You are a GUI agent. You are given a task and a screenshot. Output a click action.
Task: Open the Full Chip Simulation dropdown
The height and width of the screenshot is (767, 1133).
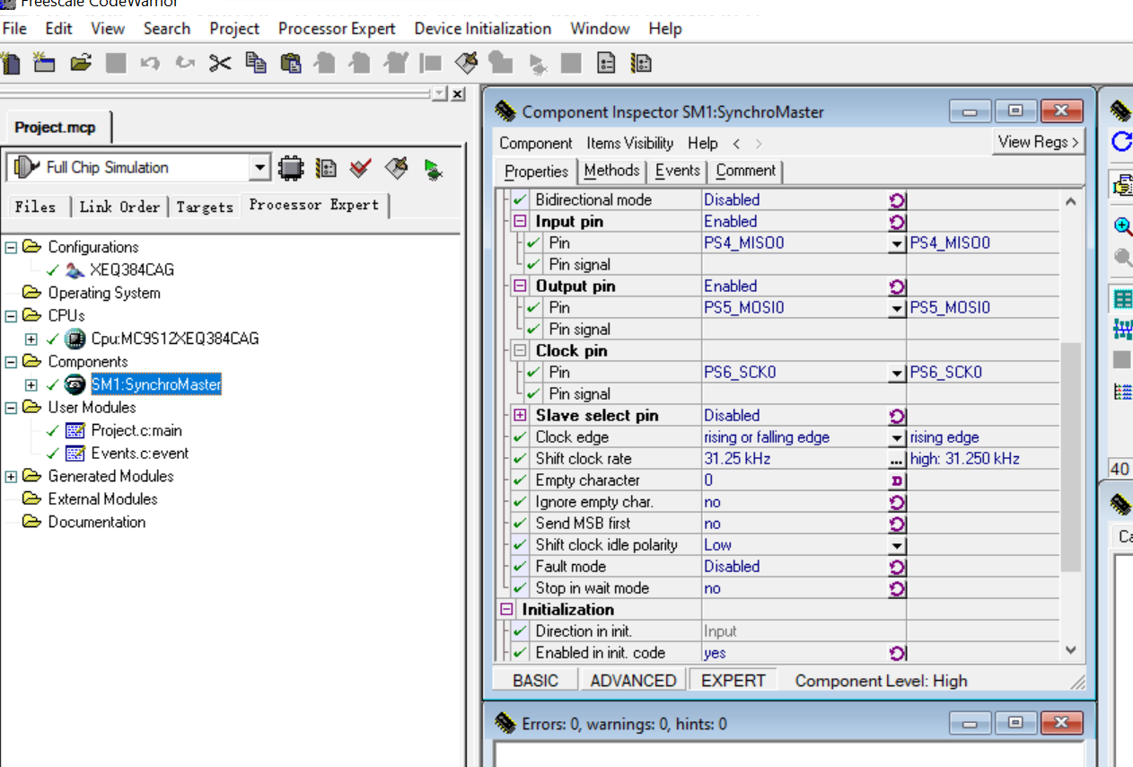coord(260,167)
